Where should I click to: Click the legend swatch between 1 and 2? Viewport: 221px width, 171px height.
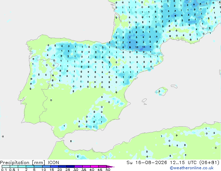pos(22,166)
